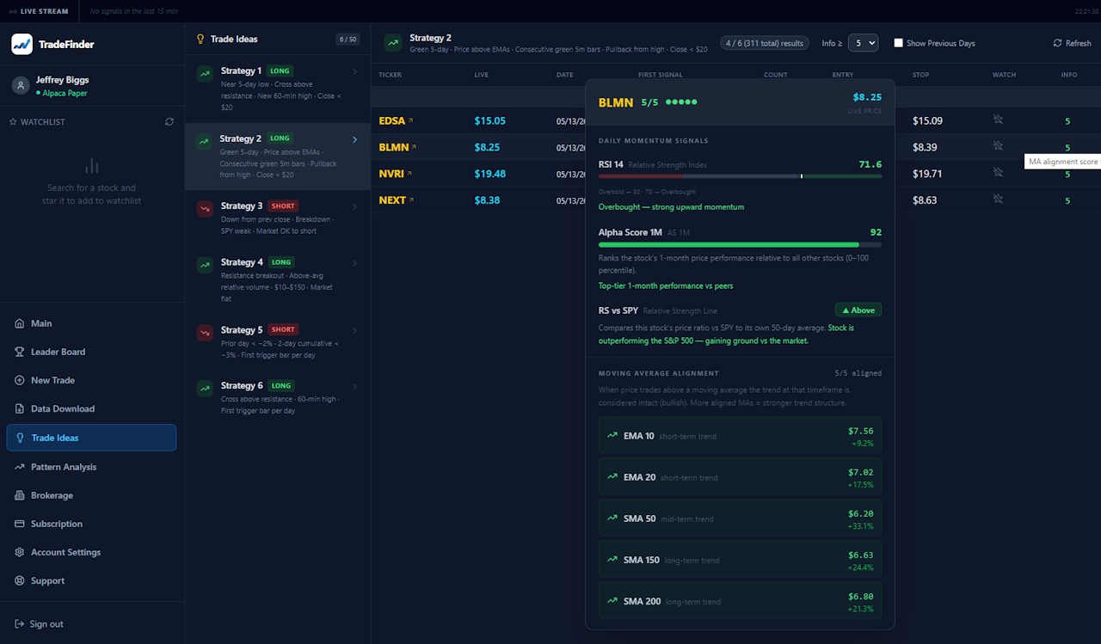Open the Info ≥ dropdown
This screenshot has height=644, width=1101.
863,43
